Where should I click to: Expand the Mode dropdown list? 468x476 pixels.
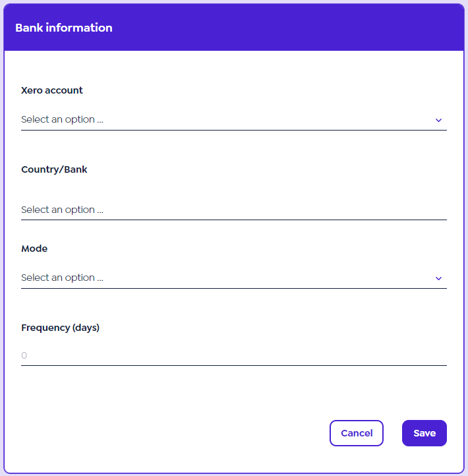point(233,278)
